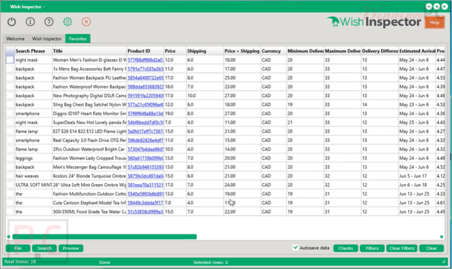Open product link 57c53858c0999a3
This screenshot has height=269, width=452.
(x=146, y=211)
